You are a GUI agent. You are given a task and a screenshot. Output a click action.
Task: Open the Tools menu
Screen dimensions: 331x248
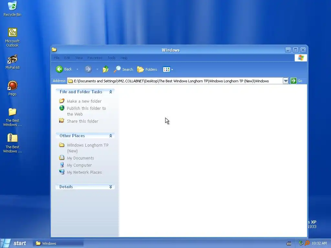coord(112,58)
